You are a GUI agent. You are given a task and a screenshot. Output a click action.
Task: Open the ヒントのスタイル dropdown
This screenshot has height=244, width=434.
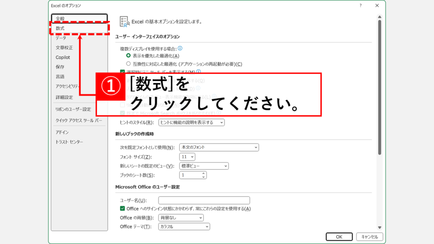[x=192, y=122]
